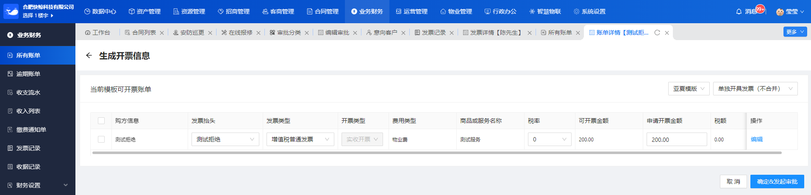Switch to 审批分类 tab

click(285, 32)
